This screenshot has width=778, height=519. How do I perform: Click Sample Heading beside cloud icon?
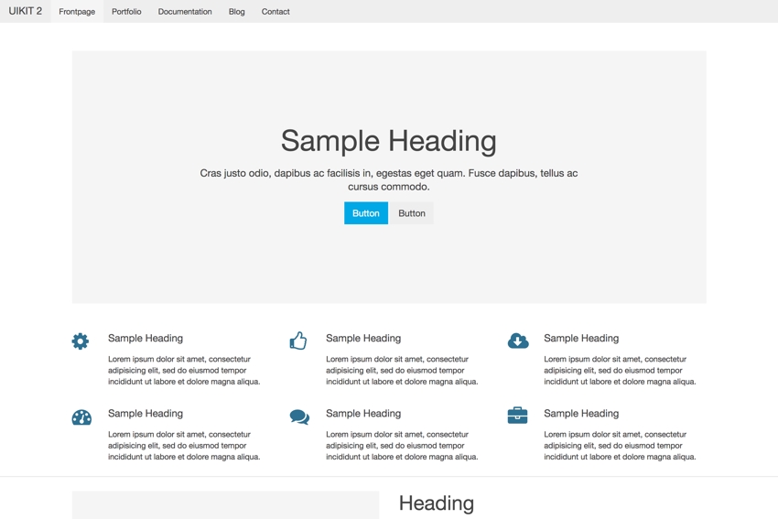click(581, 339)
